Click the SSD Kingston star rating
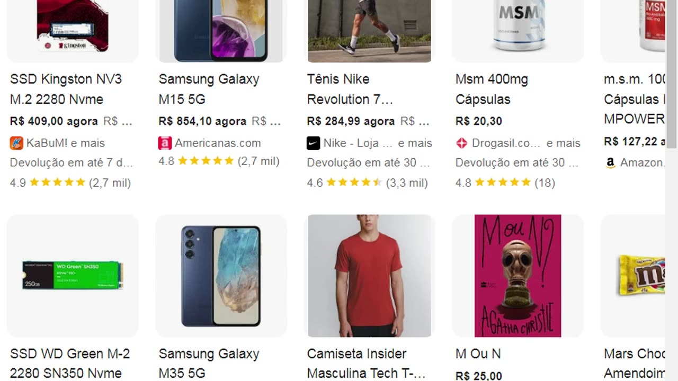678x381 pixels. pyautogui.click(x=57, y=183)
